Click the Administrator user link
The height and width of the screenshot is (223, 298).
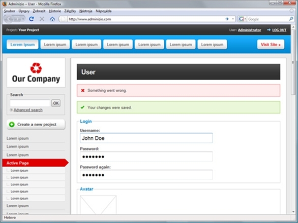pos(249,30)
